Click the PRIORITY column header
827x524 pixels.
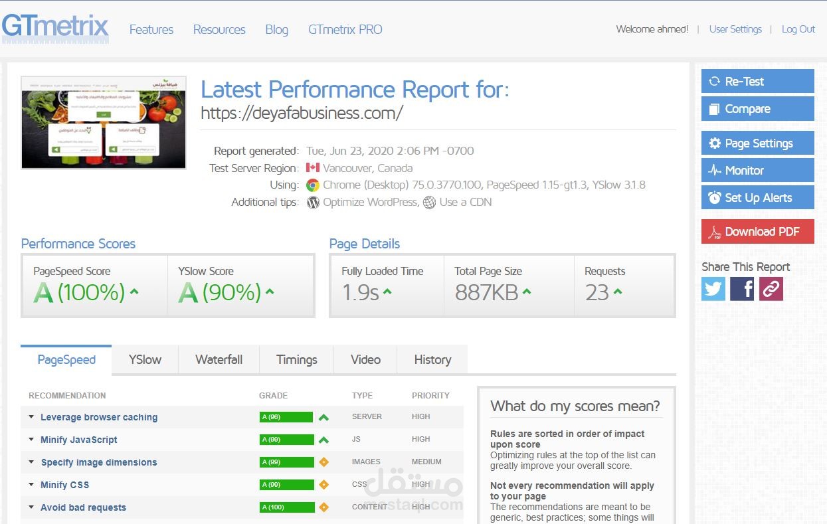(x=430, y=395)
